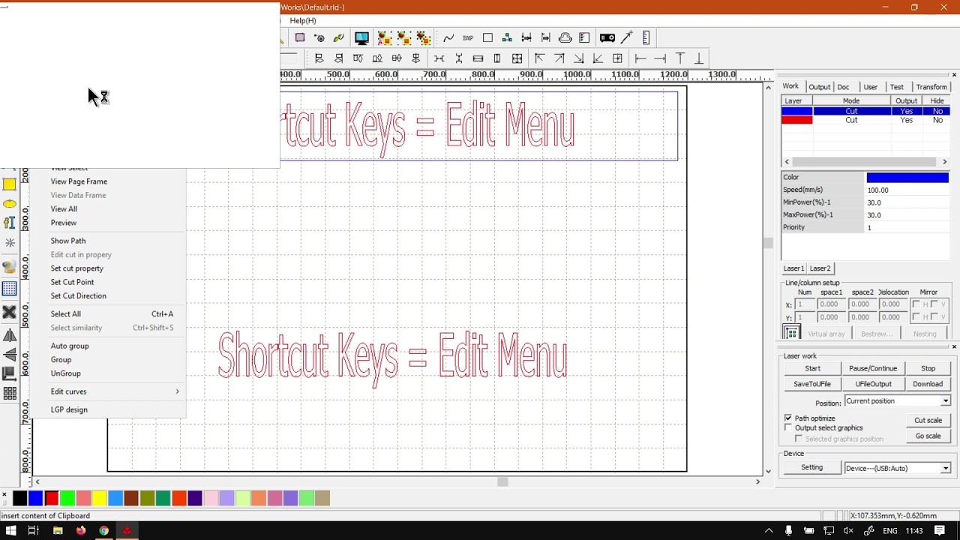Click the magic wand icon in toolbar
This screenshot has width=960, height=540.
coord(627,37)
